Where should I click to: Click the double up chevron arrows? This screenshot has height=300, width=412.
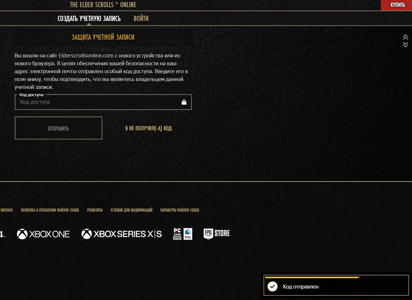[405, 37]
